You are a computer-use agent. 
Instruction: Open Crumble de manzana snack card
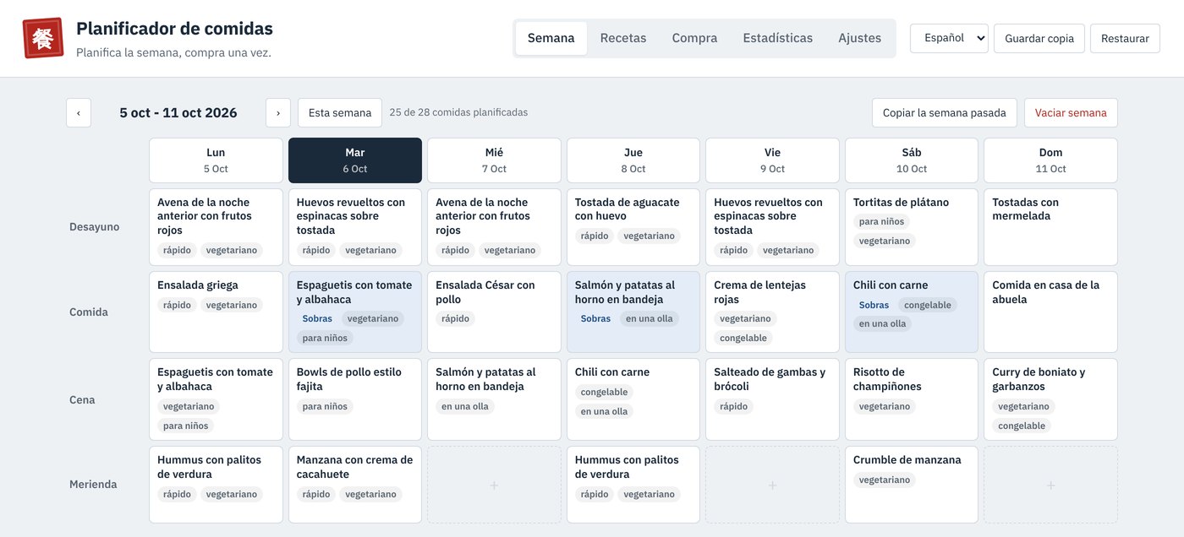coord(912,485)
